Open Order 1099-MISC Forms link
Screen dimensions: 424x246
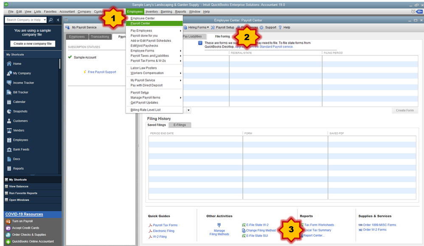(x=379, y=225)
